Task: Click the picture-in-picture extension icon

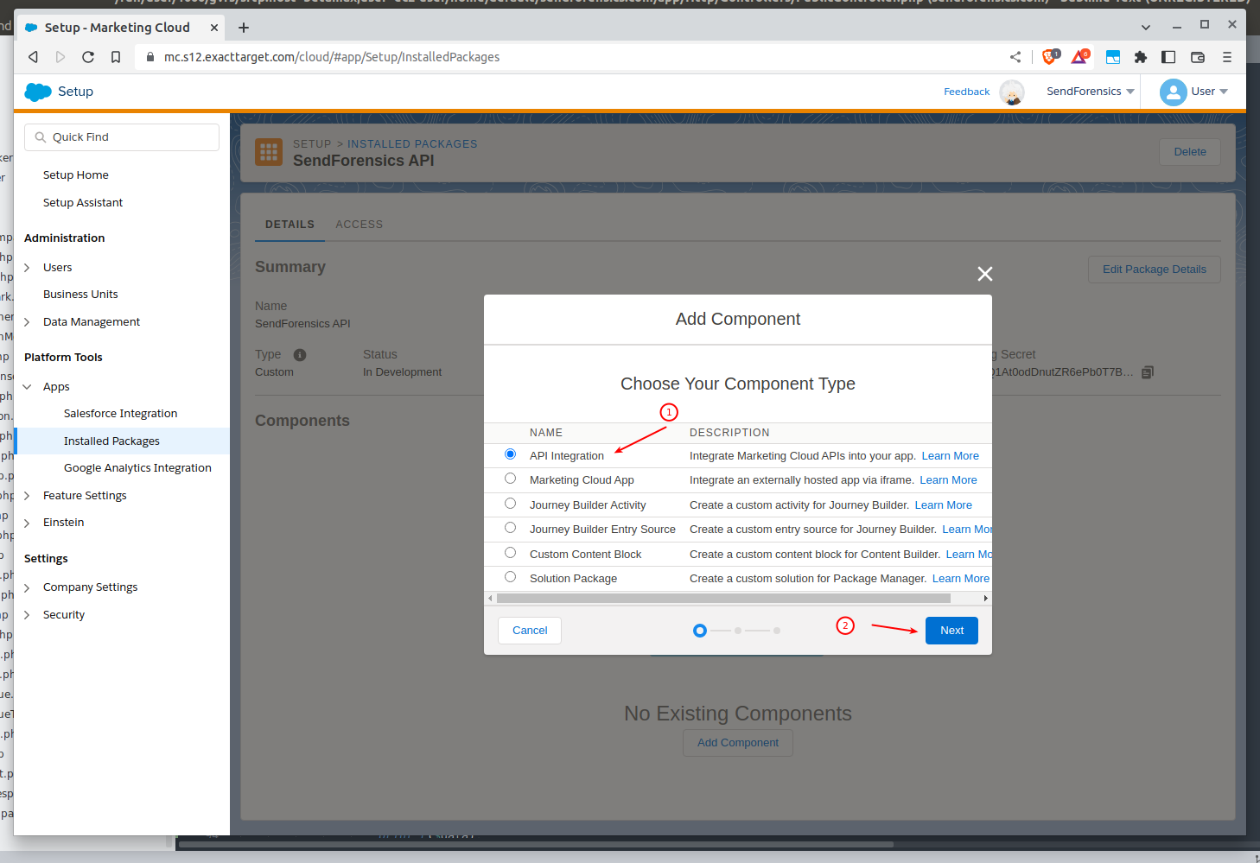Action: pyautogui.click(x=1113, y=57)
